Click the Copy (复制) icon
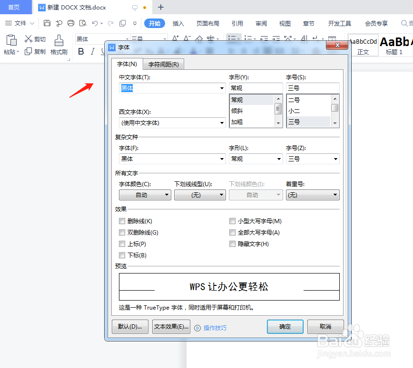Viewport: 413px width, 368px height. [x=28, y=51]
